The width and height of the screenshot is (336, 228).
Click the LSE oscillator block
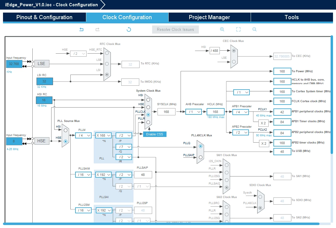pos(42,64)
